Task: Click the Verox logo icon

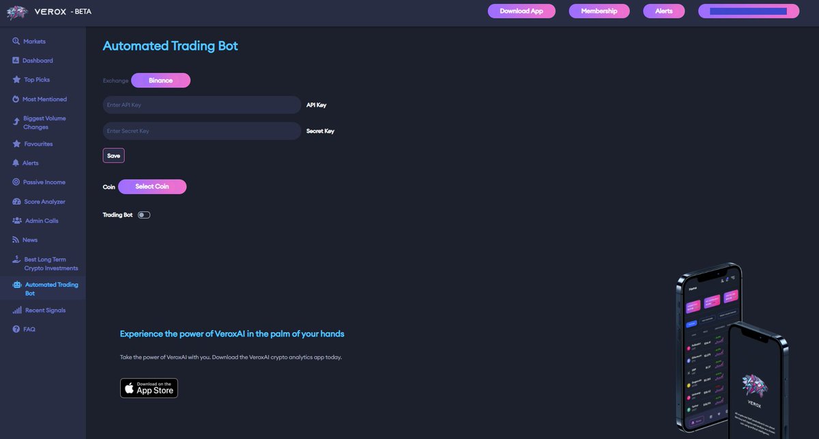Action: click(x=17, y=12)
